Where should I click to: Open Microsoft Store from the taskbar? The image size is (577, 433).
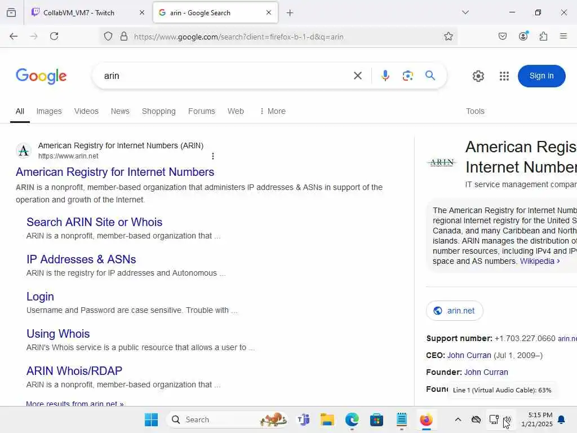376,419
